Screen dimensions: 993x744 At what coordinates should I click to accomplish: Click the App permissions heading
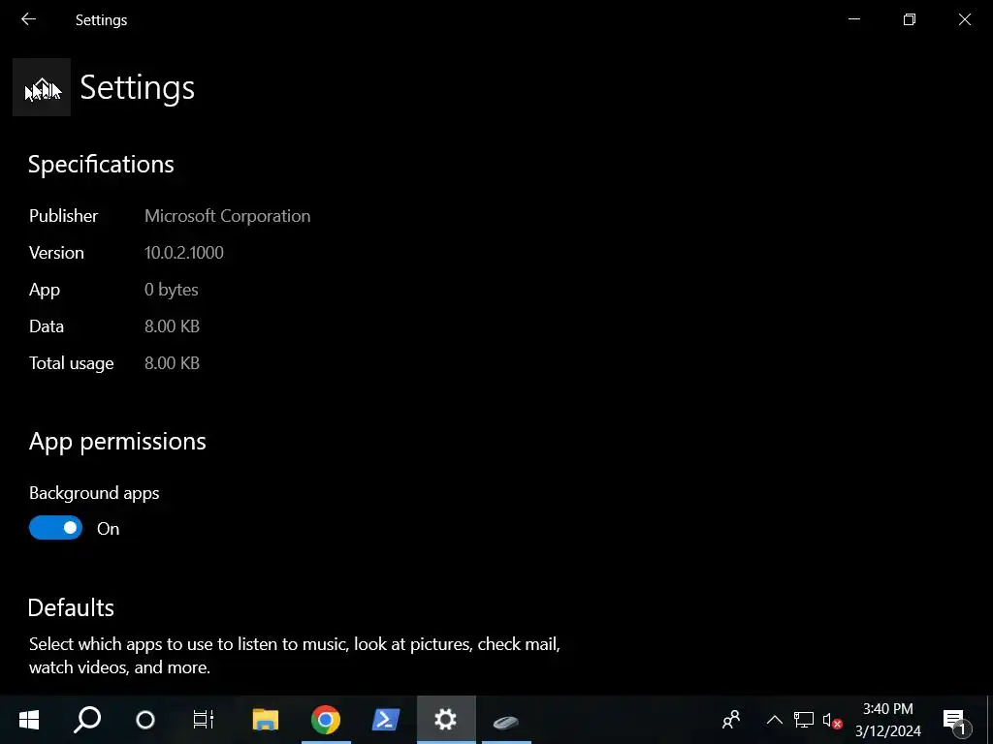(117, 442)
